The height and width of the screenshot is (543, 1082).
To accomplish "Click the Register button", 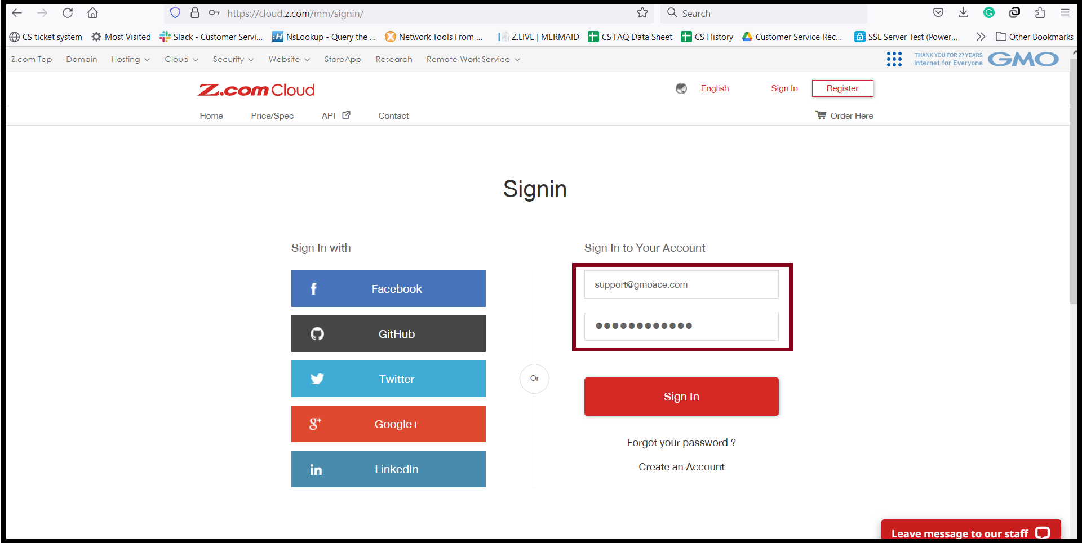I will 842,88.
